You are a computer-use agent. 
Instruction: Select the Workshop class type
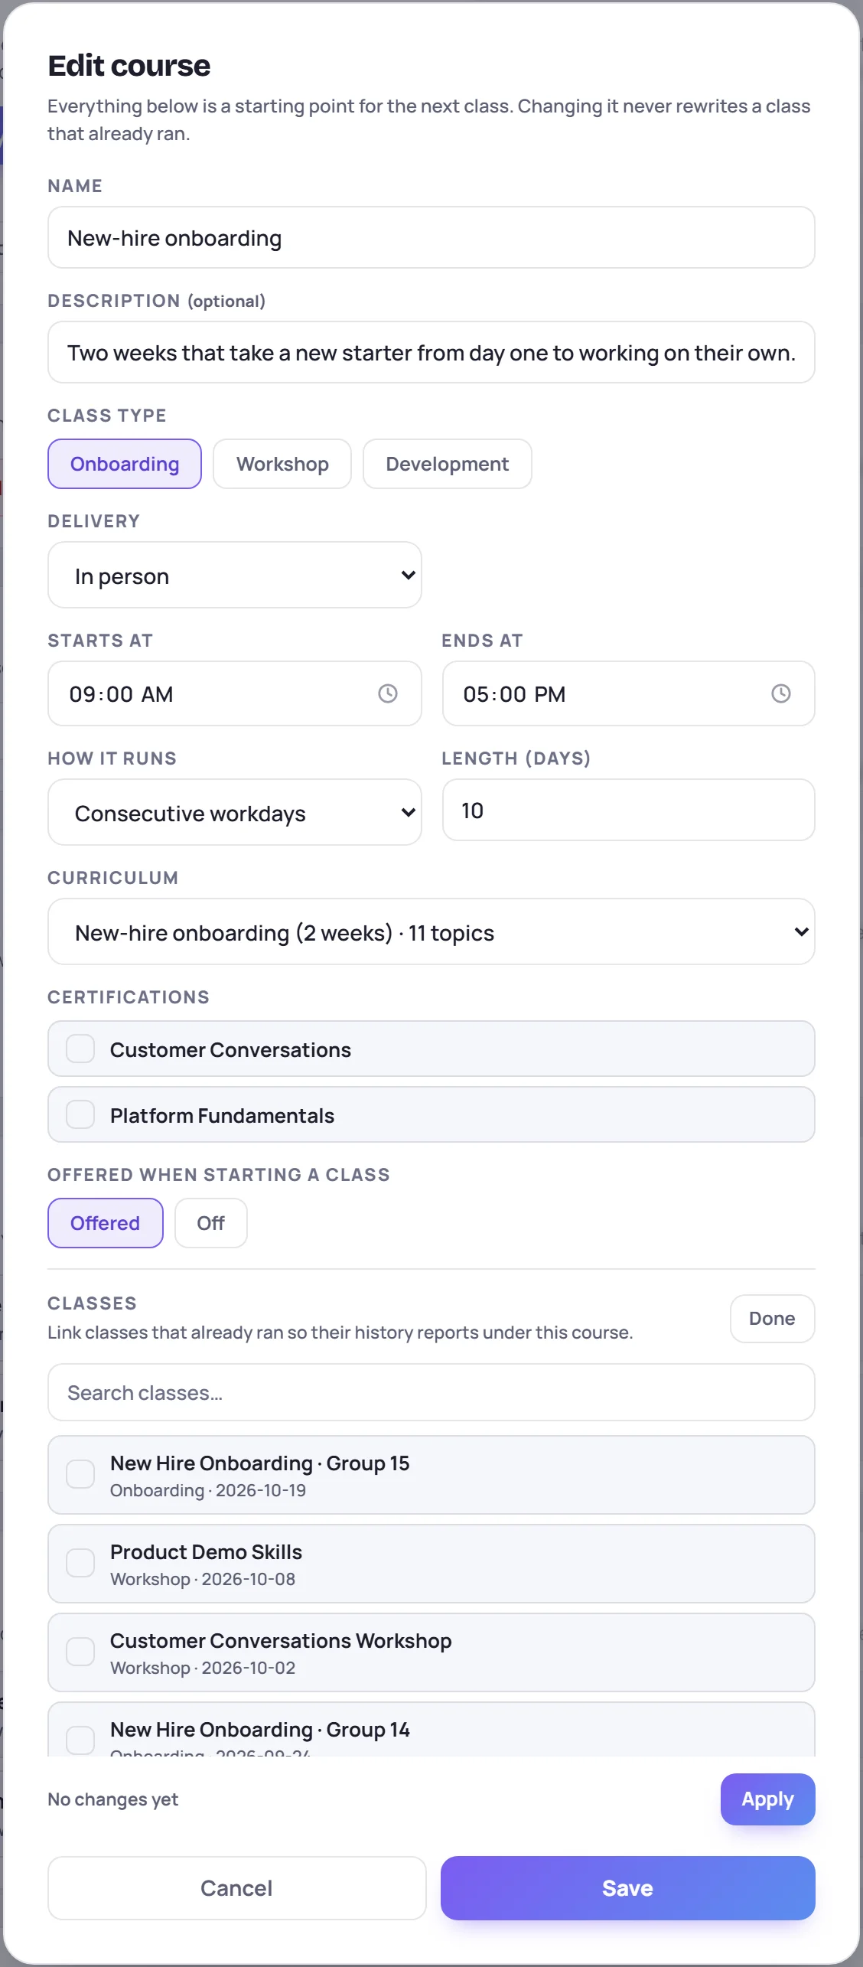coord(282,464)
